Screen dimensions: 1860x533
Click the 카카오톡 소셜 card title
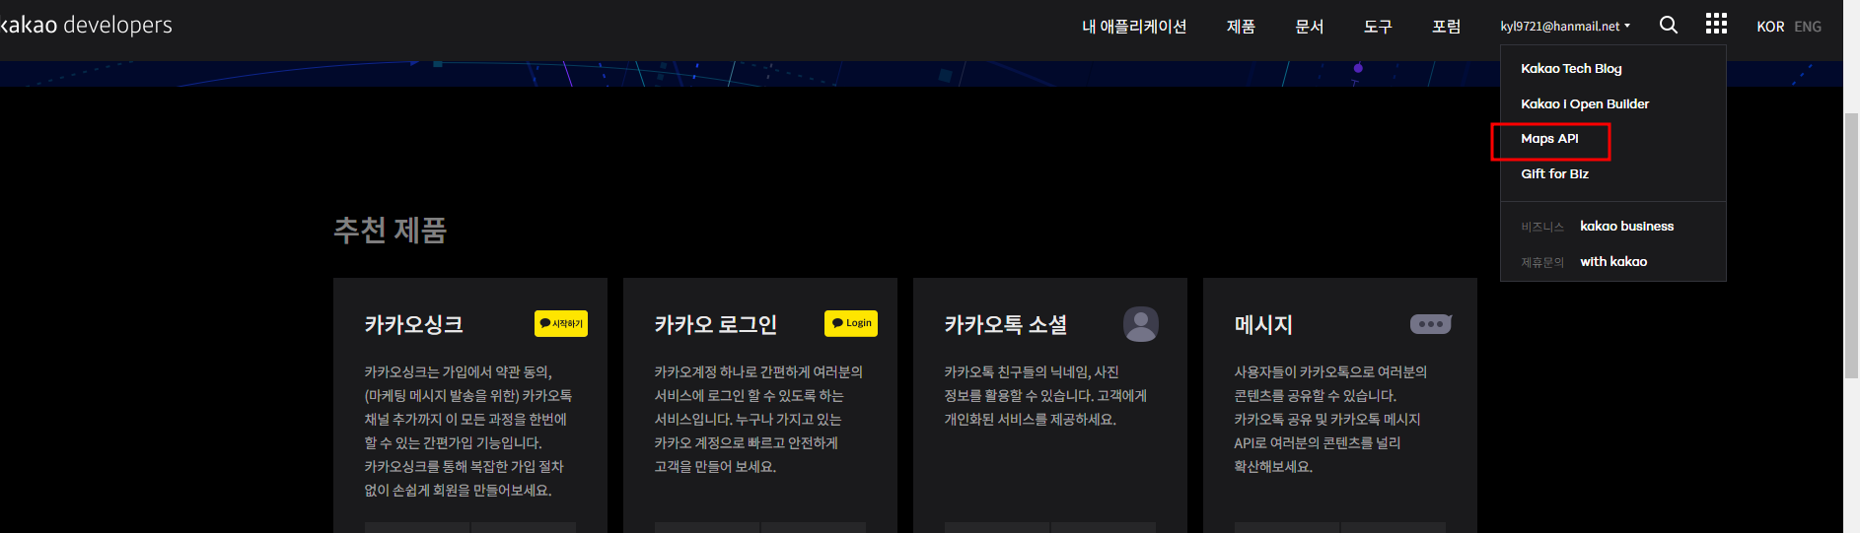coord(1006,324)
